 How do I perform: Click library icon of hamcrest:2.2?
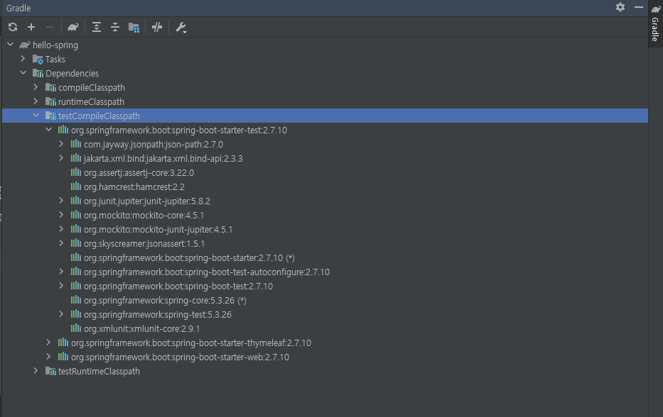[x=76, y=187]
